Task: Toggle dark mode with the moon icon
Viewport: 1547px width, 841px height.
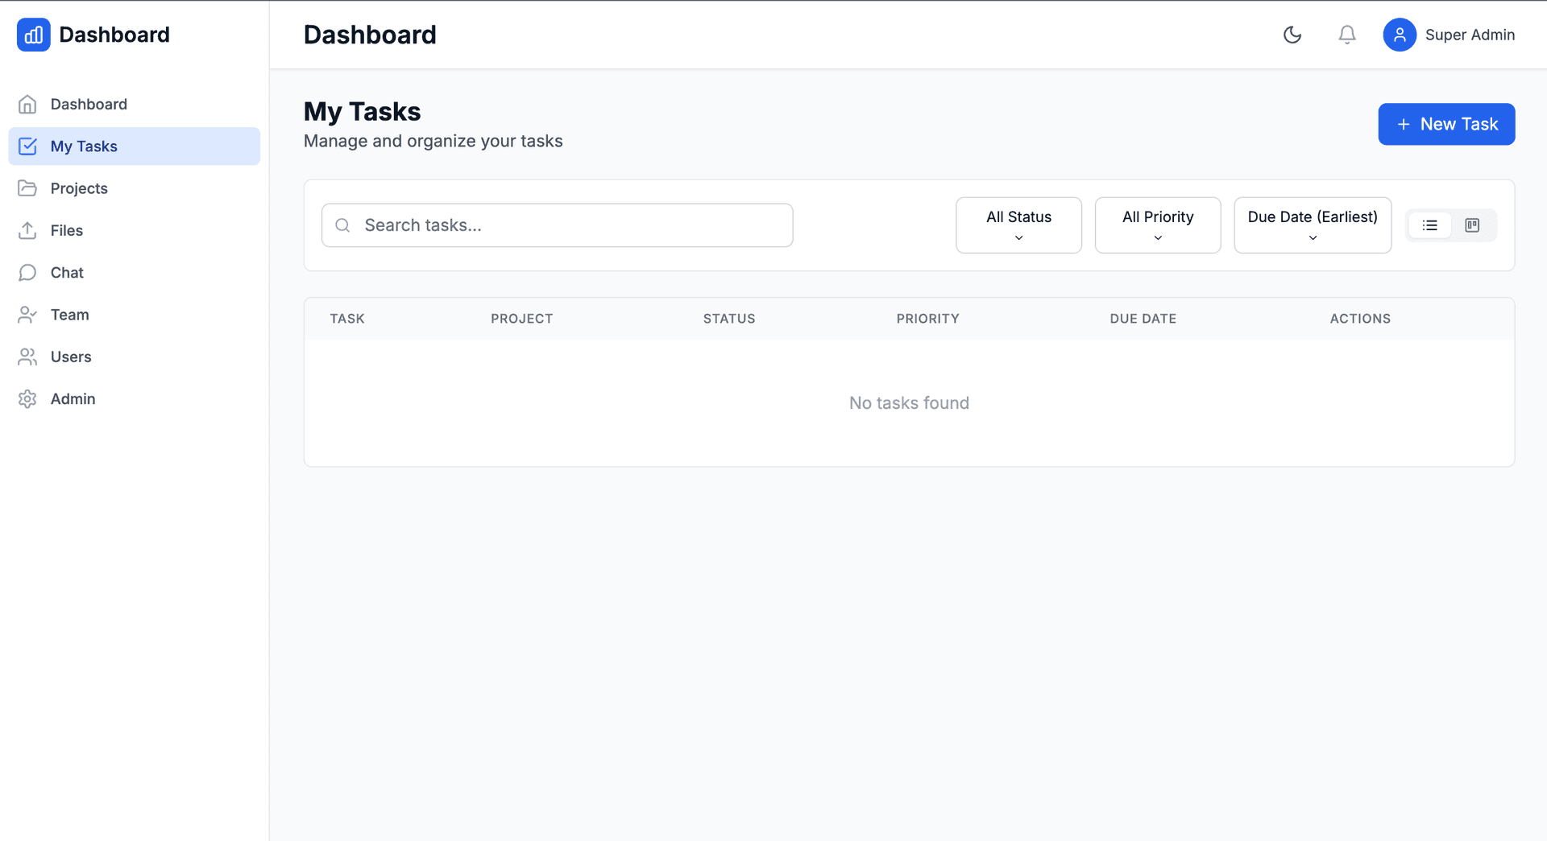Action: pos(1292,35)
